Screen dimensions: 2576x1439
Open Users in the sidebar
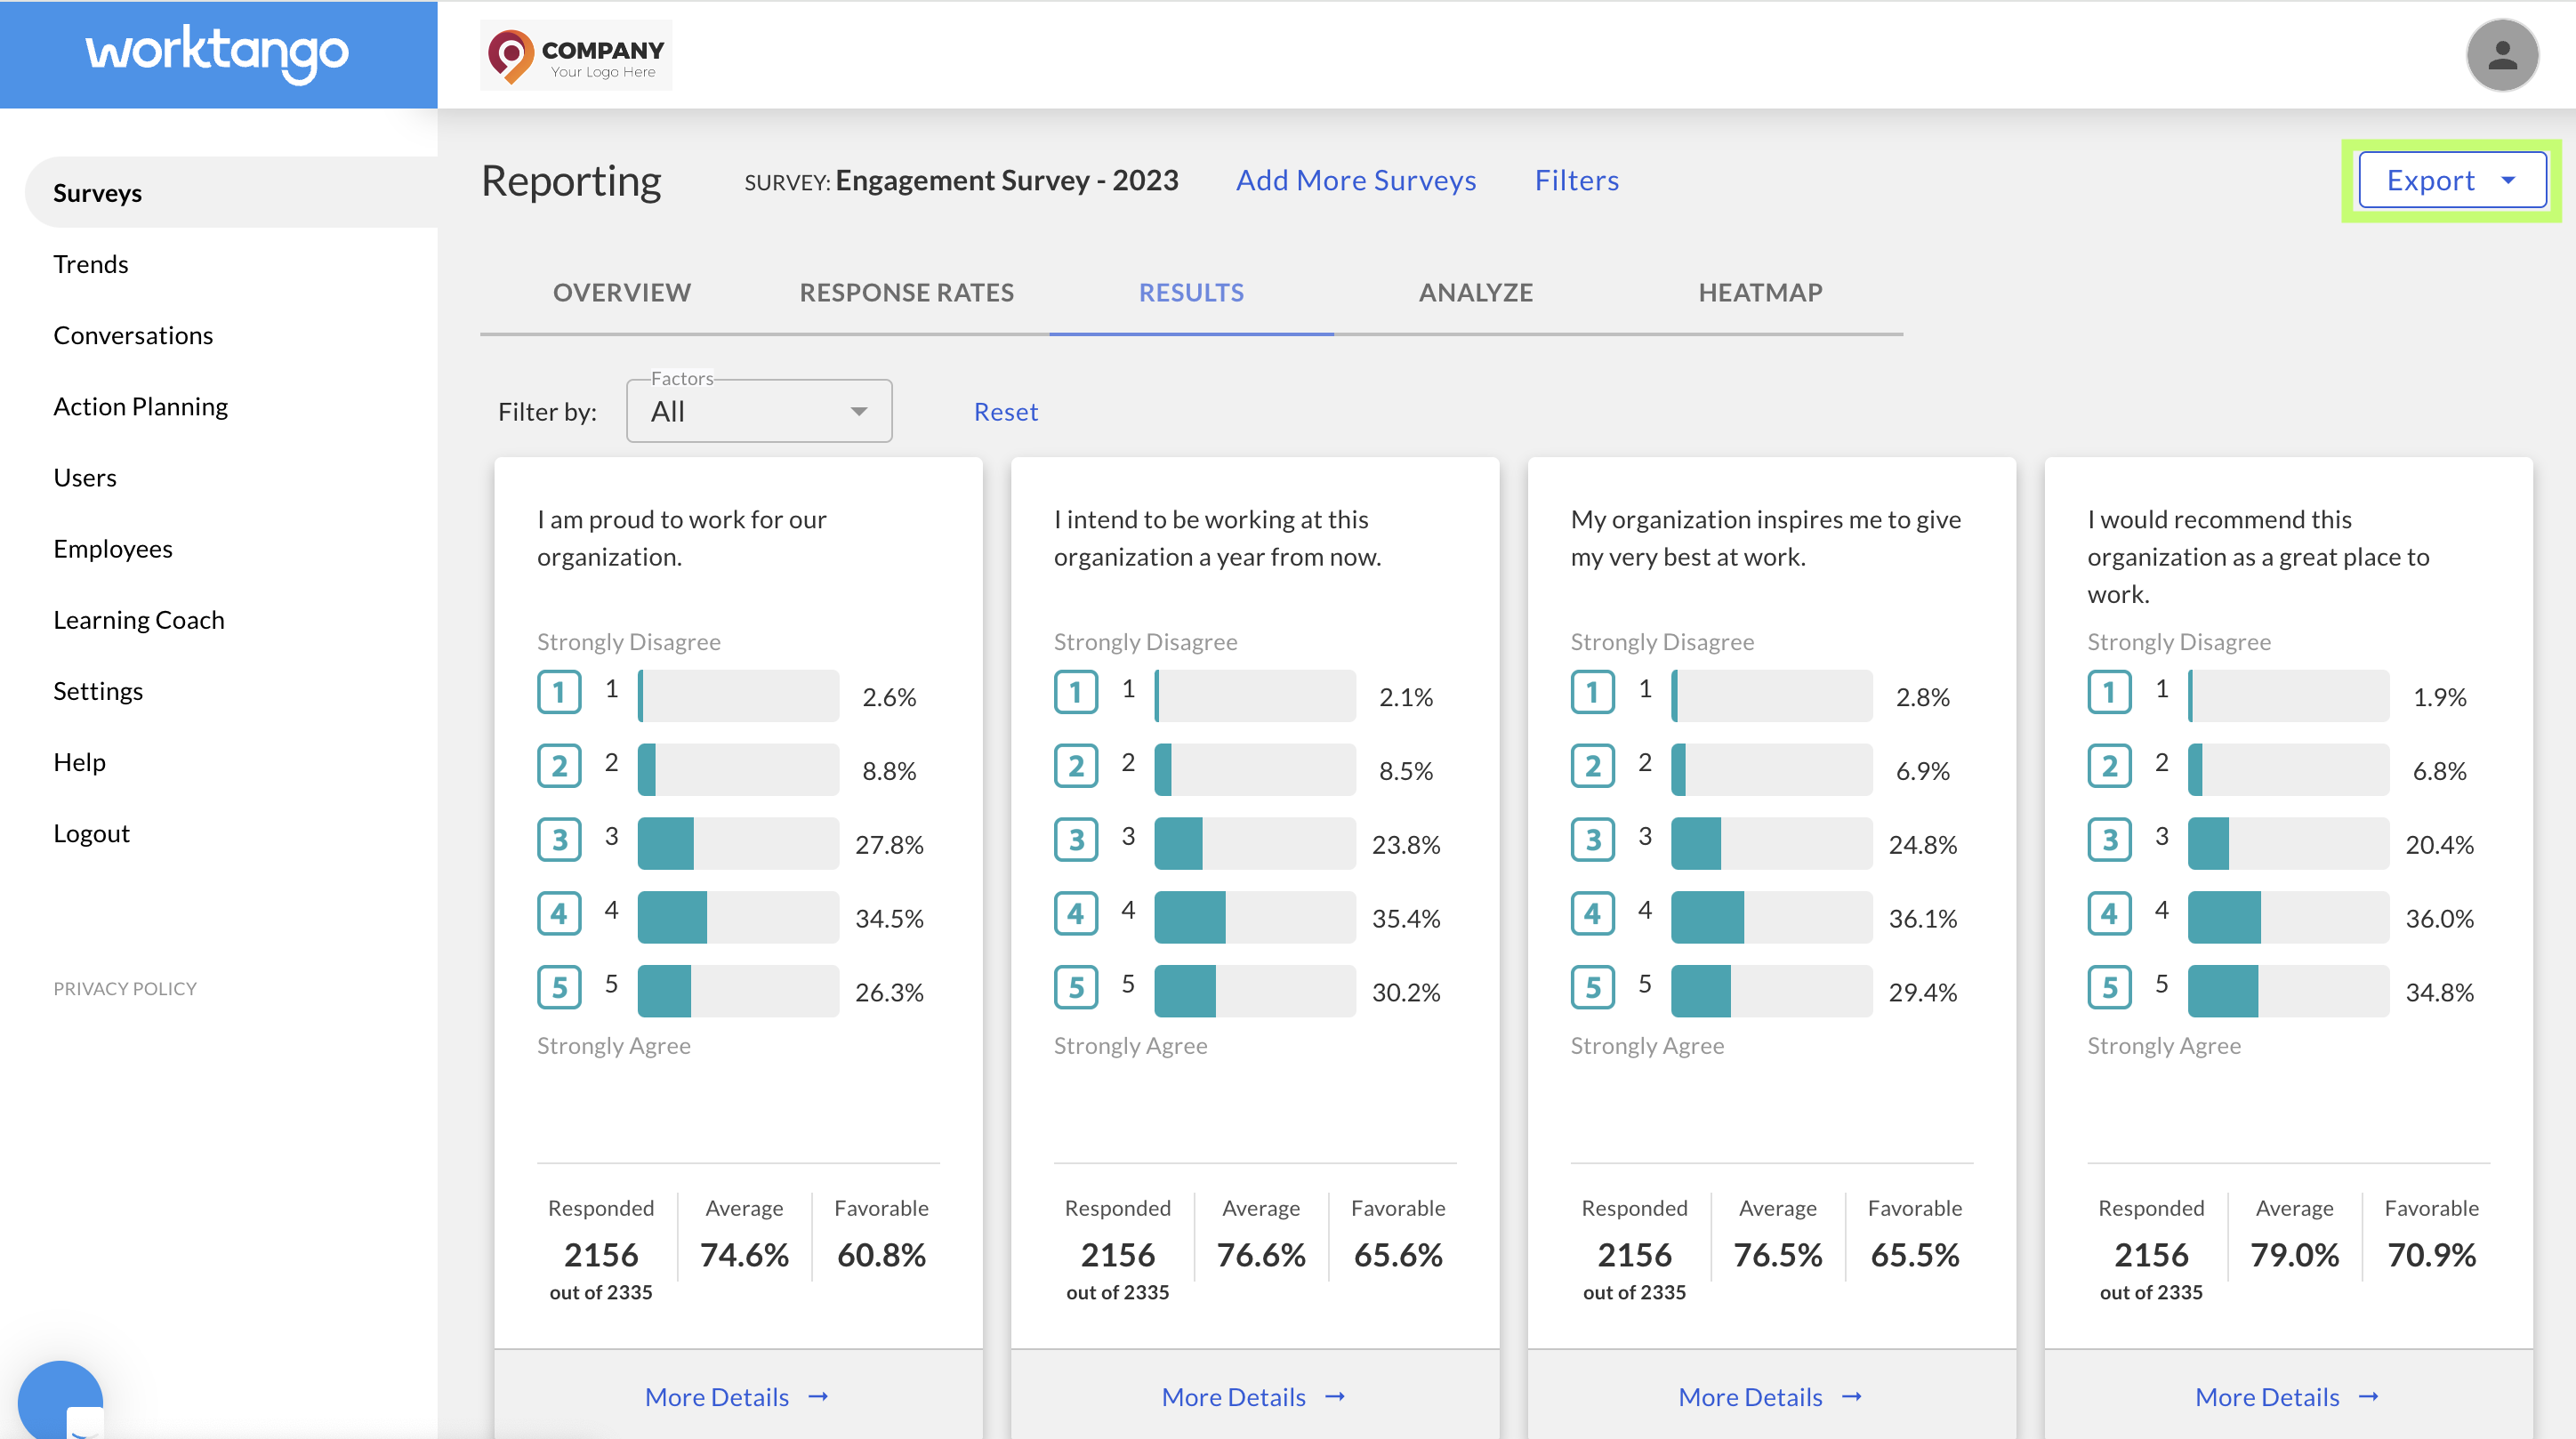pos(85,477)
